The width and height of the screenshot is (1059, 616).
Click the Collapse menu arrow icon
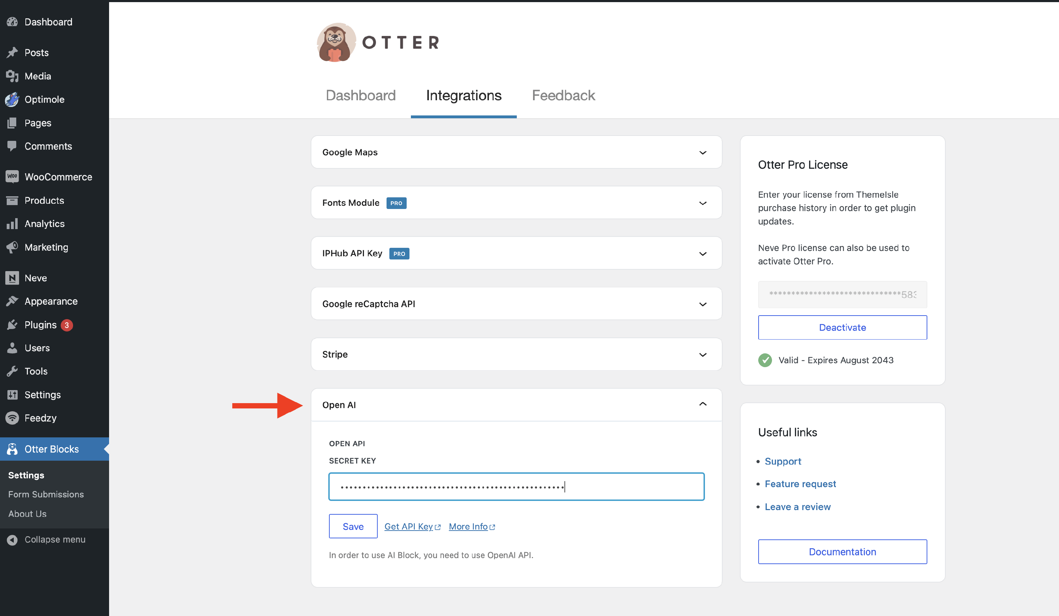coord(12,539)
